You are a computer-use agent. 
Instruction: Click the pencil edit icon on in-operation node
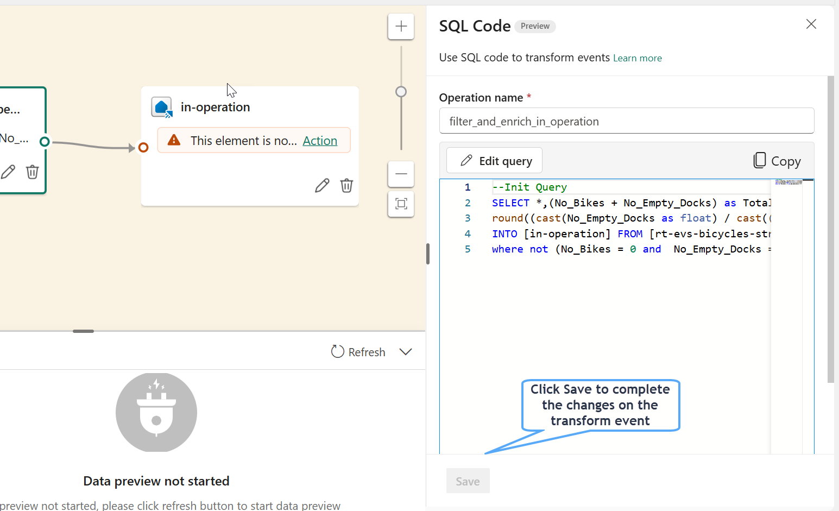click(x=322, y=186)
